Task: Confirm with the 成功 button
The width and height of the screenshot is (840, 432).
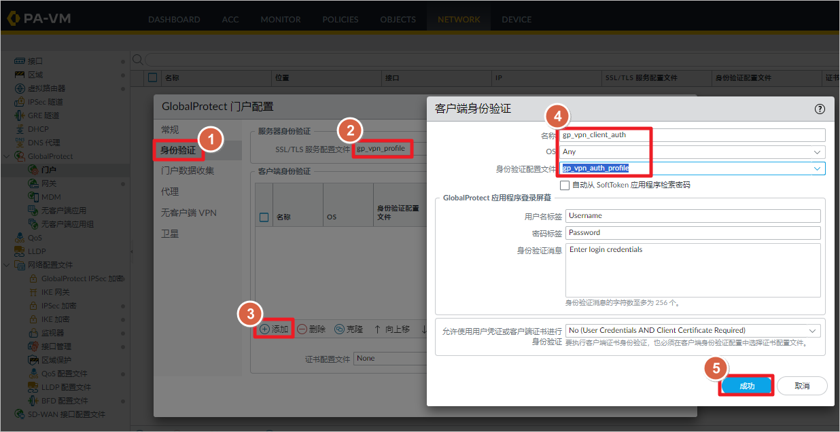Action: [x=747, y=386]
